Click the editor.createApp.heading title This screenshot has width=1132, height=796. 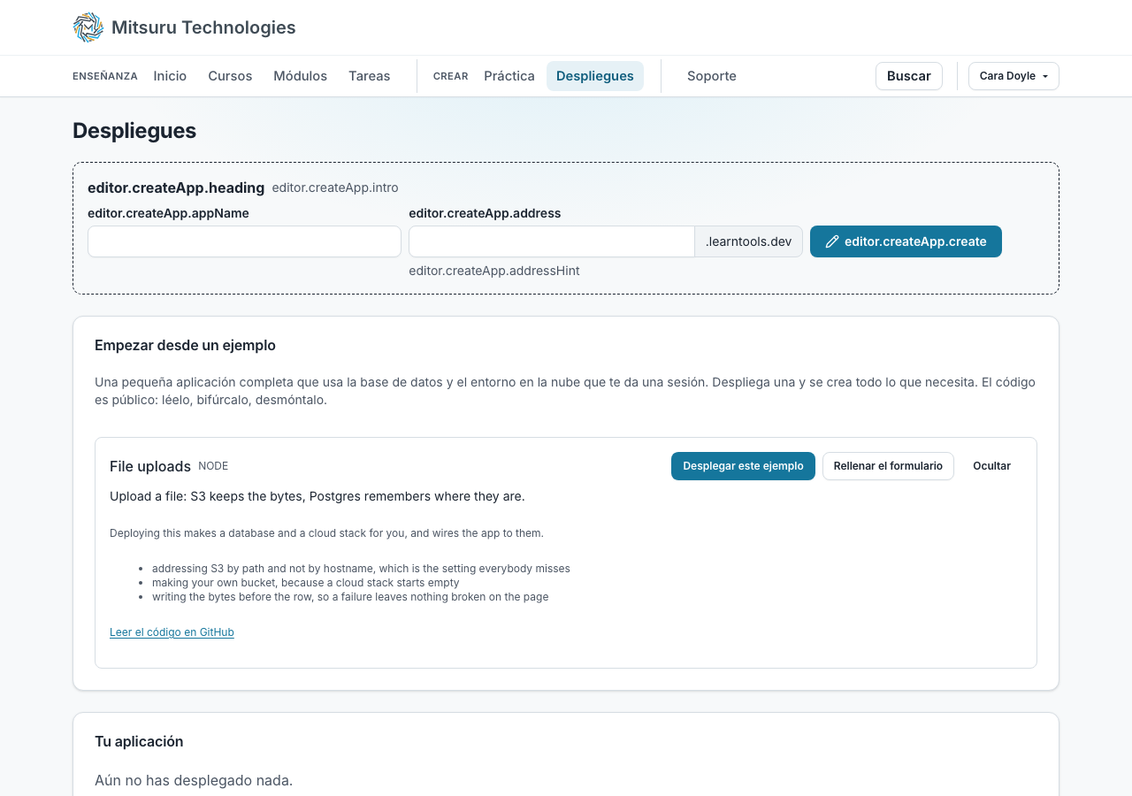tap(176, 188)
